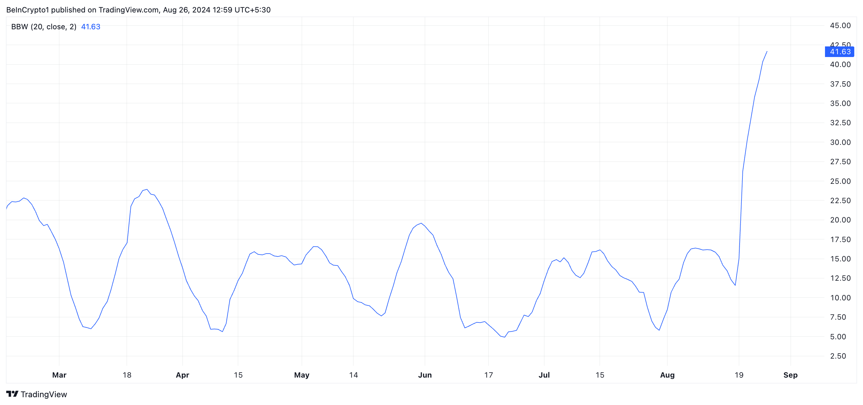Select the Jul label on the timeline
Screen dimensions: 863x405
[x=545, y=375]
